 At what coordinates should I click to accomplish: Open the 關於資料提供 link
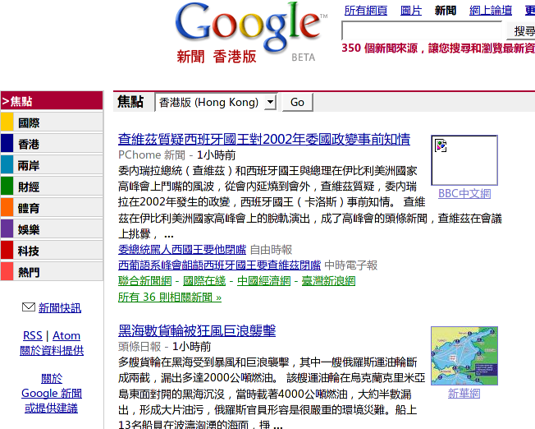click(x=52, y=350)
